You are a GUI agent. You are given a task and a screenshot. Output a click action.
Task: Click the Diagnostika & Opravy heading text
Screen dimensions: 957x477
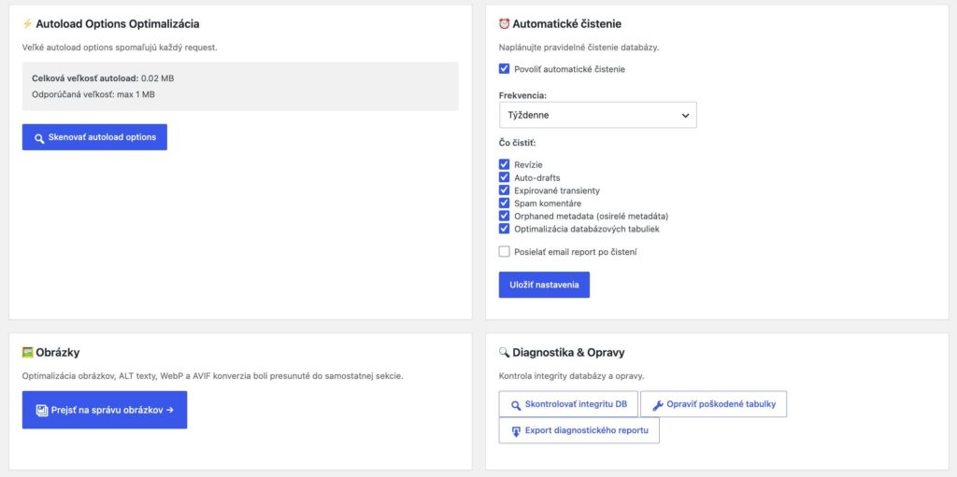[569, 352]
